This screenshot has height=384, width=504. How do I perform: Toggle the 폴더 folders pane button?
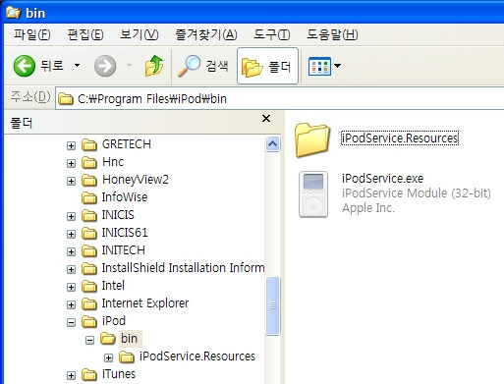click(267, 66)
